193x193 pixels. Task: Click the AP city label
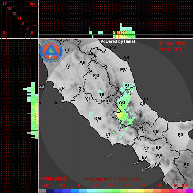coord(127,85)
